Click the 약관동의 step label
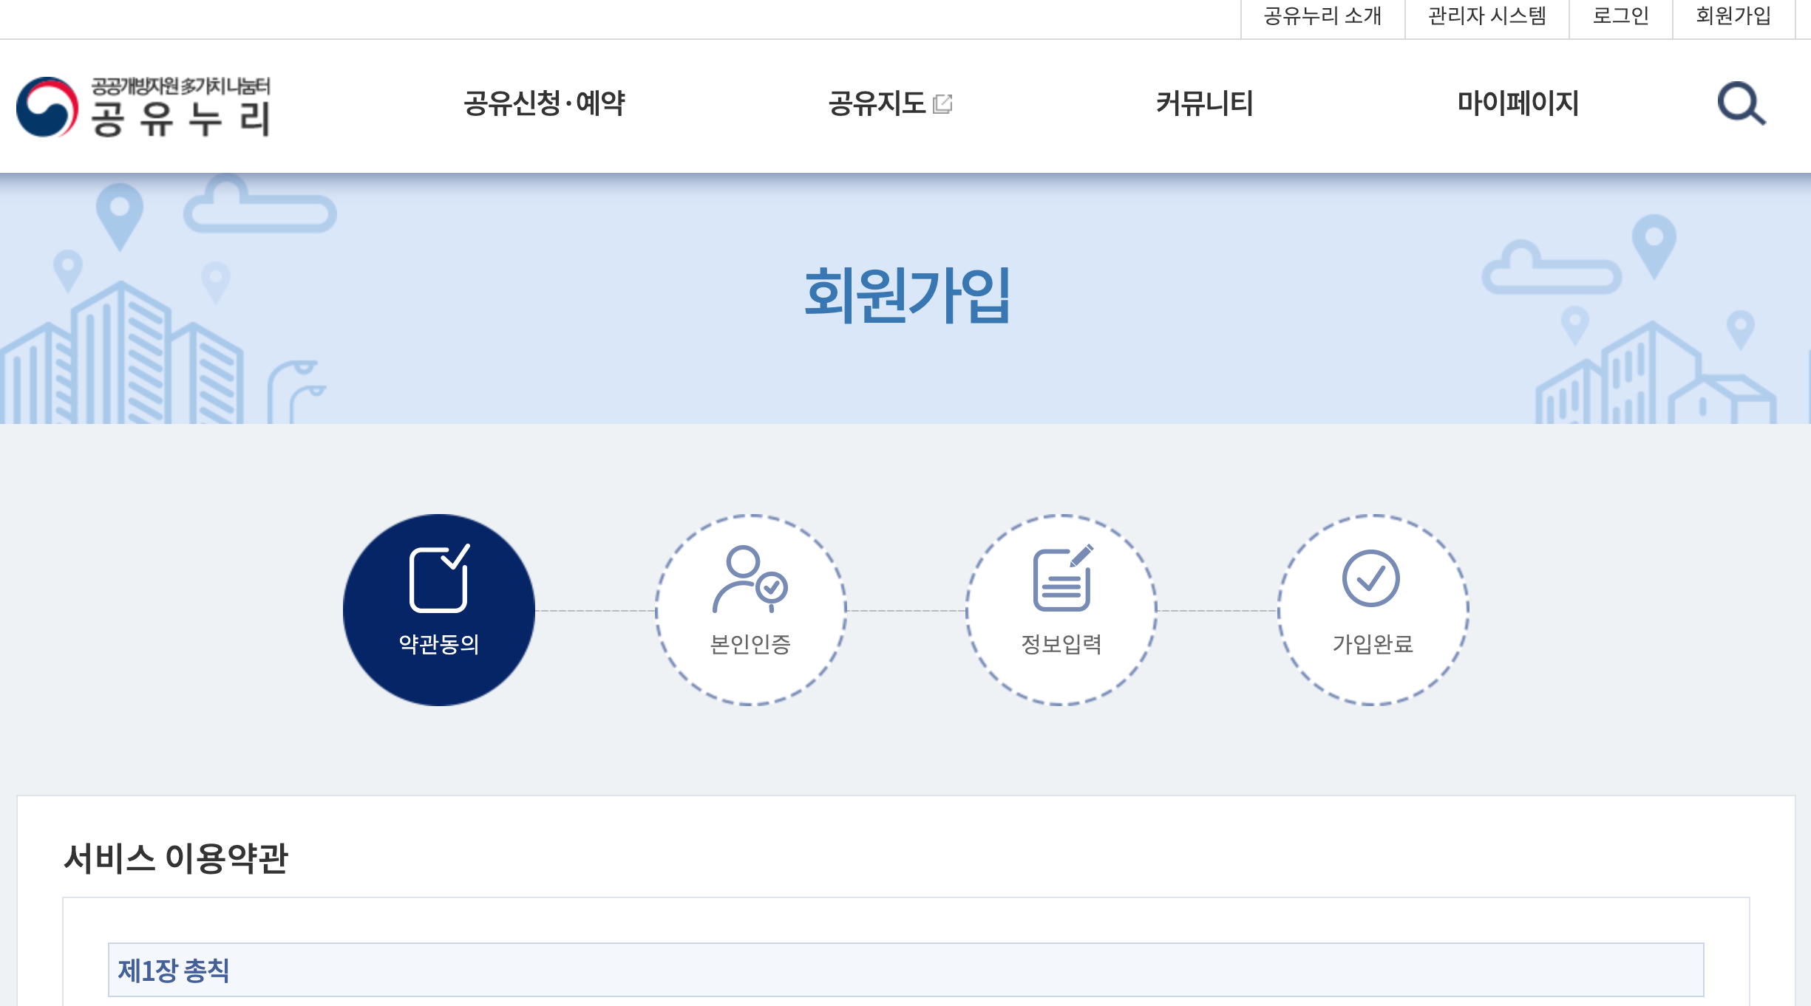Screen dimensions: 1811x1006 pos(439,644)
